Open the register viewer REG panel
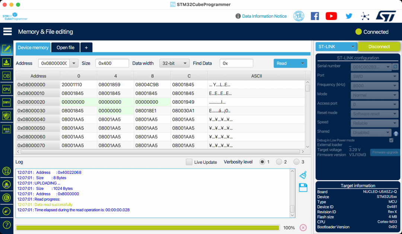Viewport: 402px width, 234px height. point(6,129)
